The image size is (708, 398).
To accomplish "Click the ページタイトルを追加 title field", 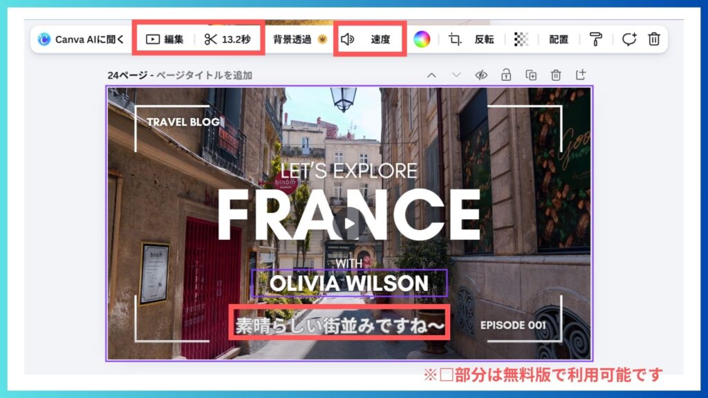I will click(205, 75).
